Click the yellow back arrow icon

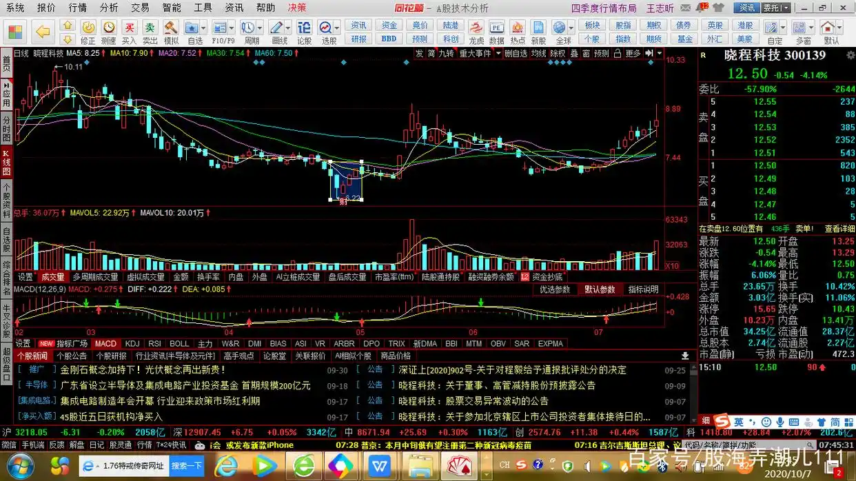coord(43,31)
